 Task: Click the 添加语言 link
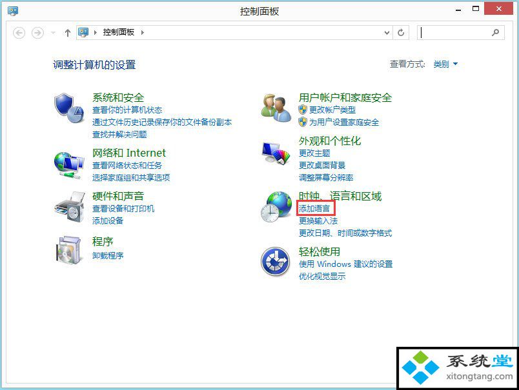point(314,209)
